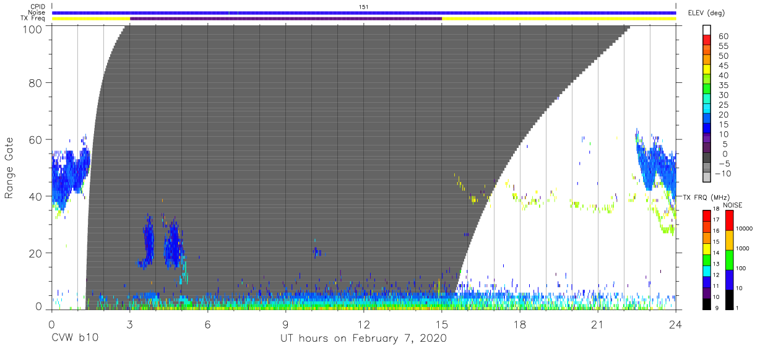Pick the blue 10–100 swatch on NOISE scale
Image resolution: width=760 pixels, height=351 pixels.
[729, 279]
